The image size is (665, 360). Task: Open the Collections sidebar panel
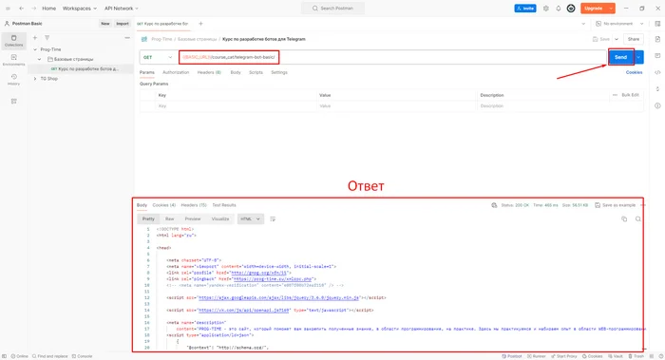coord(13,41)
